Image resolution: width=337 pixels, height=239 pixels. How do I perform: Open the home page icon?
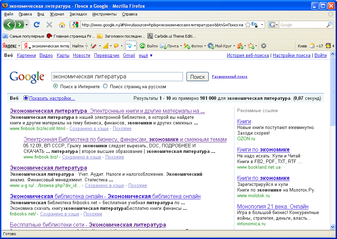pyautogui.click(x=62, y=25)
